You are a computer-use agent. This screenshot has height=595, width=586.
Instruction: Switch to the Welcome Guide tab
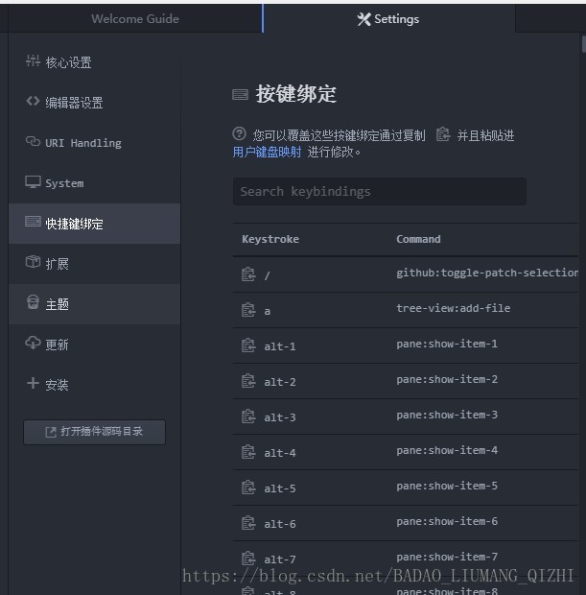pyautogui.click(x=135, y=18)
